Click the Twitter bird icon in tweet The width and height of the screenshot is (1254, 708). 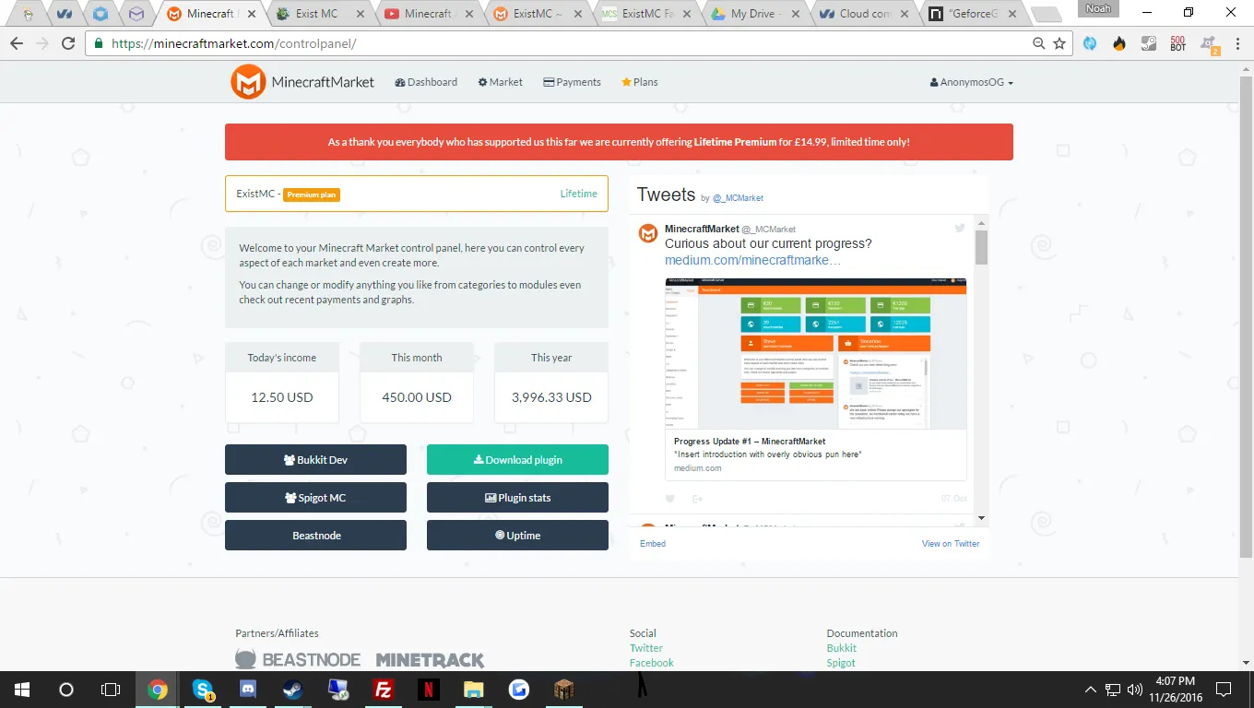coord(959,228)
